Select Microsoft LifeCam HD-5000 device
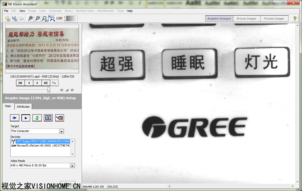 [x=41, y=145]
